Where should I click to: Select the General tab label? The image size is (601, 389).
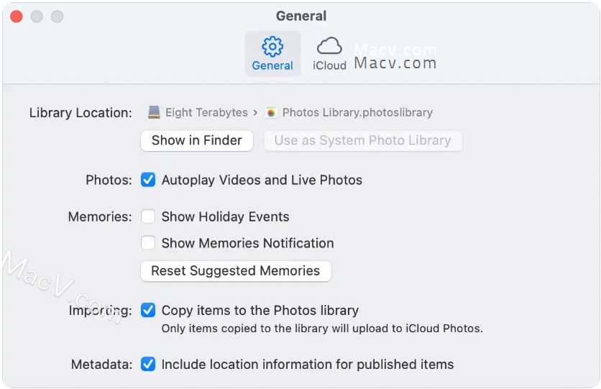point(272,65)
